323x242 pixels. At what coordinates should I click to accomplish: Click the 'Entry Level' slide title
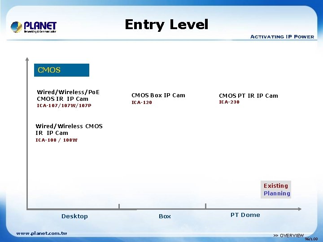point(166,25)
